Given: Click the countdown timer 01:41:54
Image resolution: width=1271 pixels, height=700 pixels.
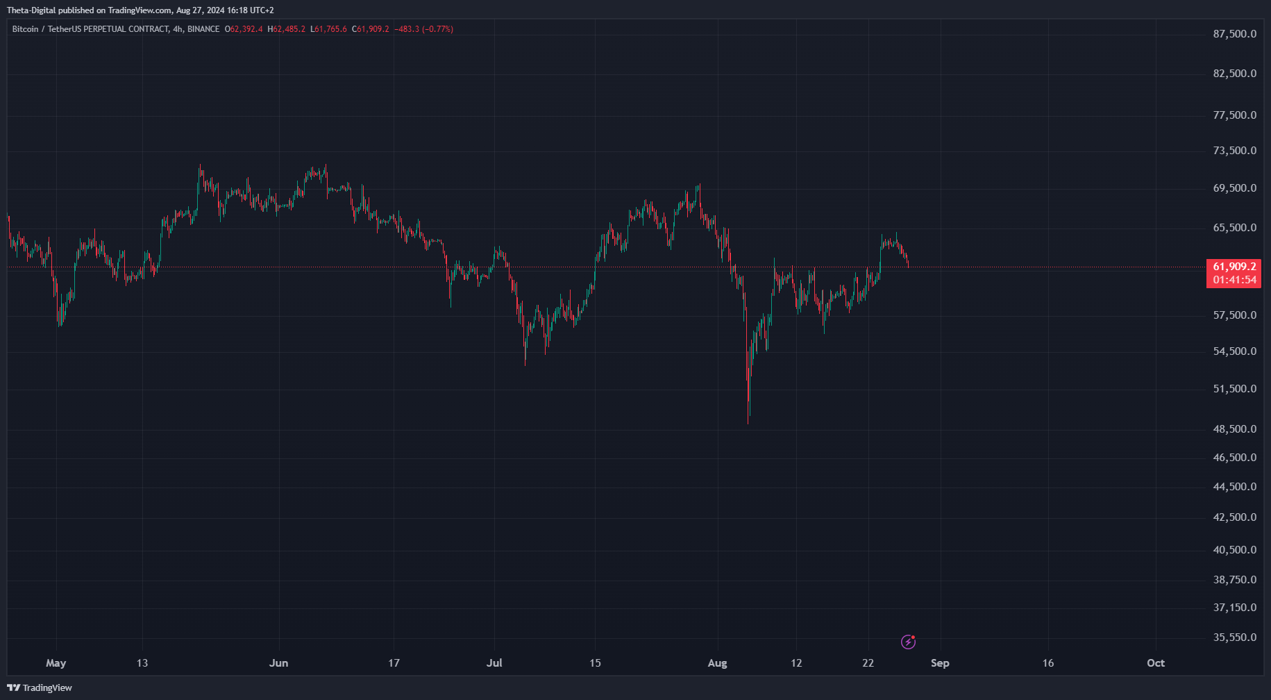Looking at the screenshot, I should click(x=1234, y=280).
